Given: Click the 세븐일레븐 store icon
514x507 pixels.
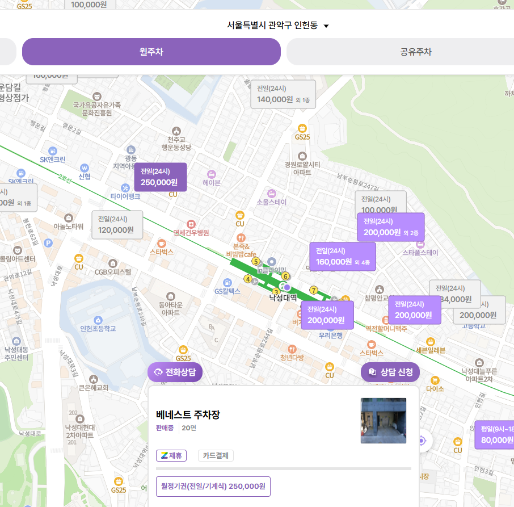Looking at the screenshot, I should pos(431,342).
